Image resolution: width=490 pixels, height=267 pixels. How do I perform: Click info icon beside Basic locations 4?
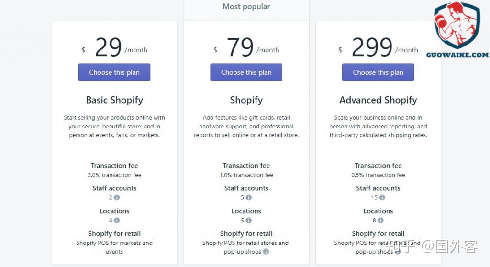(117, 221)
